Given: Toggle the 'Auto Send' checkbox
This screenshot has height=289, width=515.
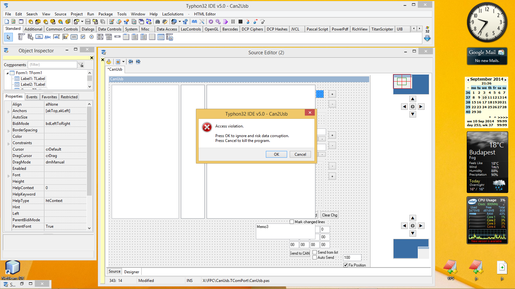Looking at the screenshot, I should 315,258.
